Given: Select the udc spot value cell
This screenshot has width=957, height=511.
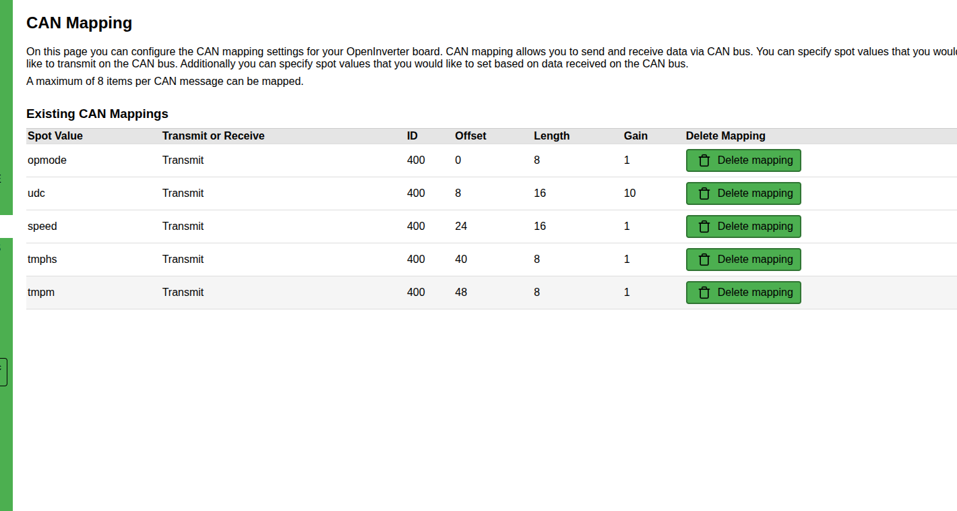Looking at the screenshot, I should pos(36,193).
